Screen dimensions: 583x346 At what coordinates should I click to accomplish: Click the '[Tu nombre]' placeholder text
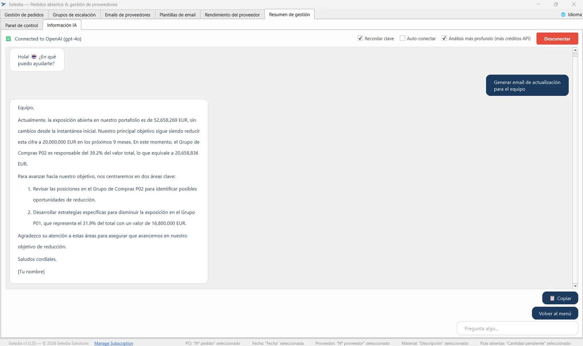click(x=31, y=272)
